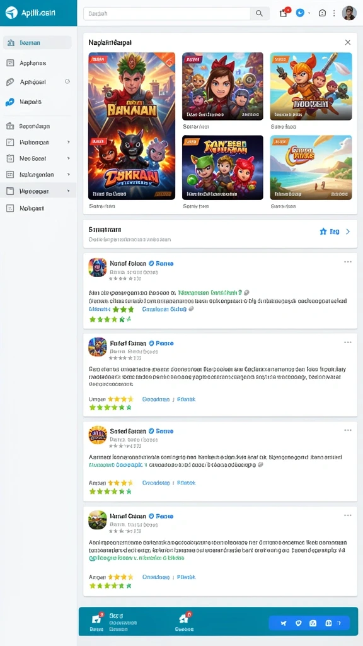This screenshot has width=363, height=646.
Task: Click the Sanef Sainan app icon
Action: [98, 435]
